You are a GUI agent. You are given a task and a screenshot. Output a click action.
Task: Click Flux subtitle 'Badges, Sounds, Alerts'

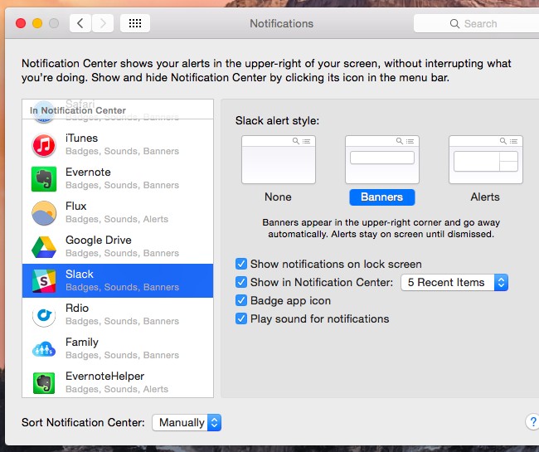point(117,219)
